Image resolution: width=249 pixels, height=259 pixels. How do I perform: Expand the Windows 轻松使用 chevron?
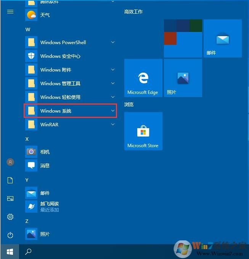pyautogui.click(x=113, y=97)
